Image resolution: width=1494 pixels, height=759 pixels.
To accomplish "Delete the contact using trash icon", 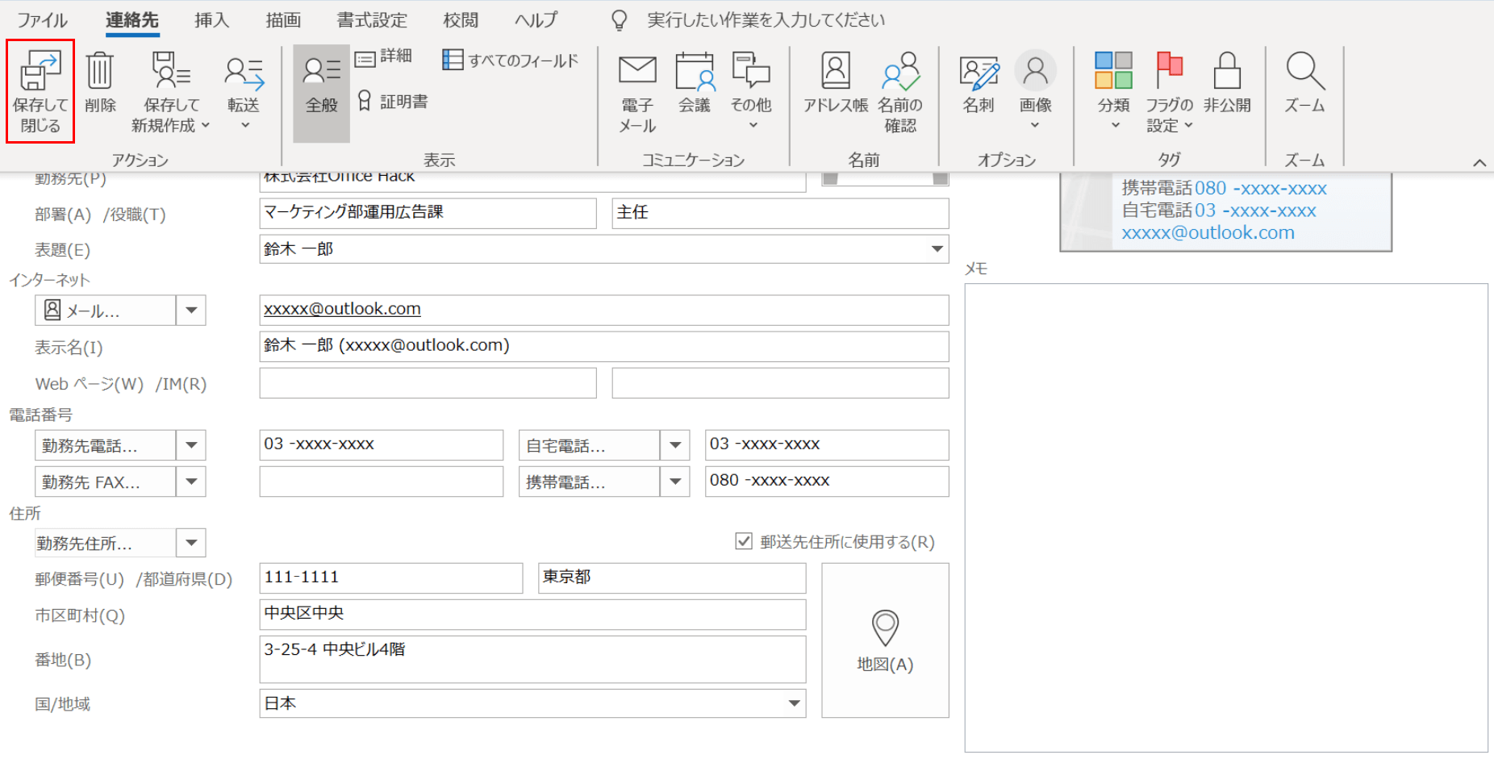I will [100, 73].
